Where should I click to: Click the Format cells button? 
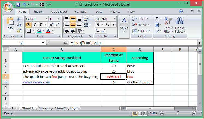[141, 31]
